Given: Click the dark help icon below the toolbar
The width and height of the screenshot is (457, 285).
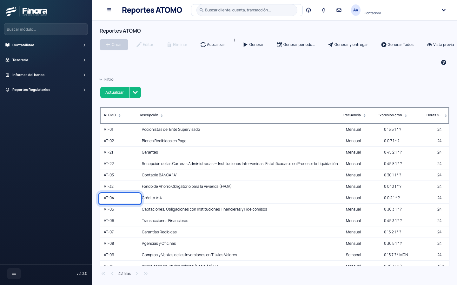Looking at the screenshot, I should pos(444,62).
